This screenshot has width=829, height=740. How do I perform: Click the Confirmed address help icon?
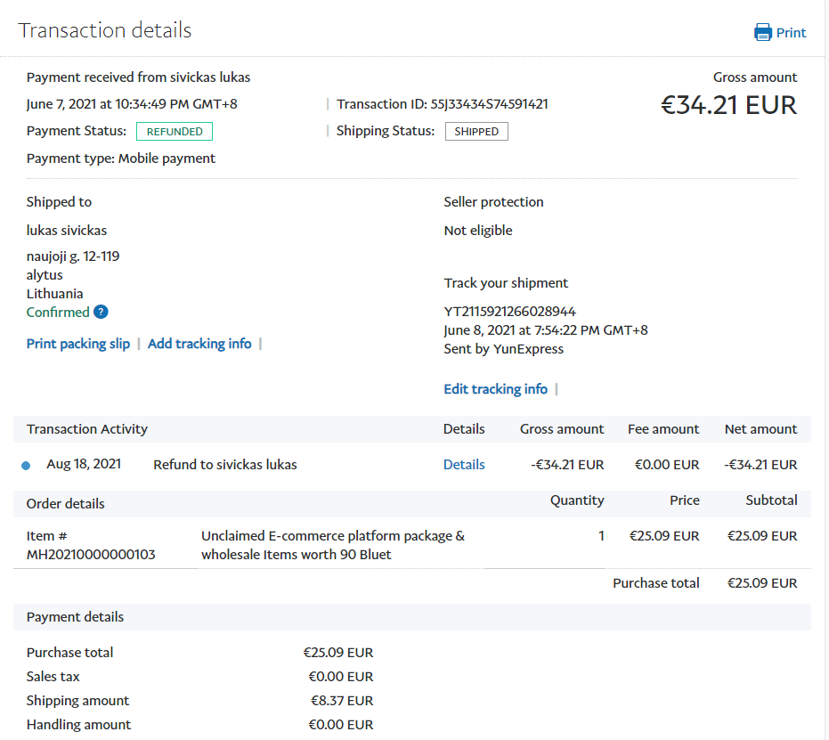tap(101, 312)
